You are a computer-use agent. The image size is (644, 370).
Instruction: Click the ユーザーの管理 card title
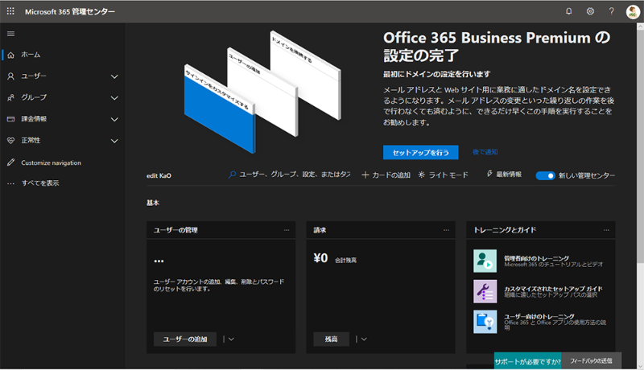175,230
